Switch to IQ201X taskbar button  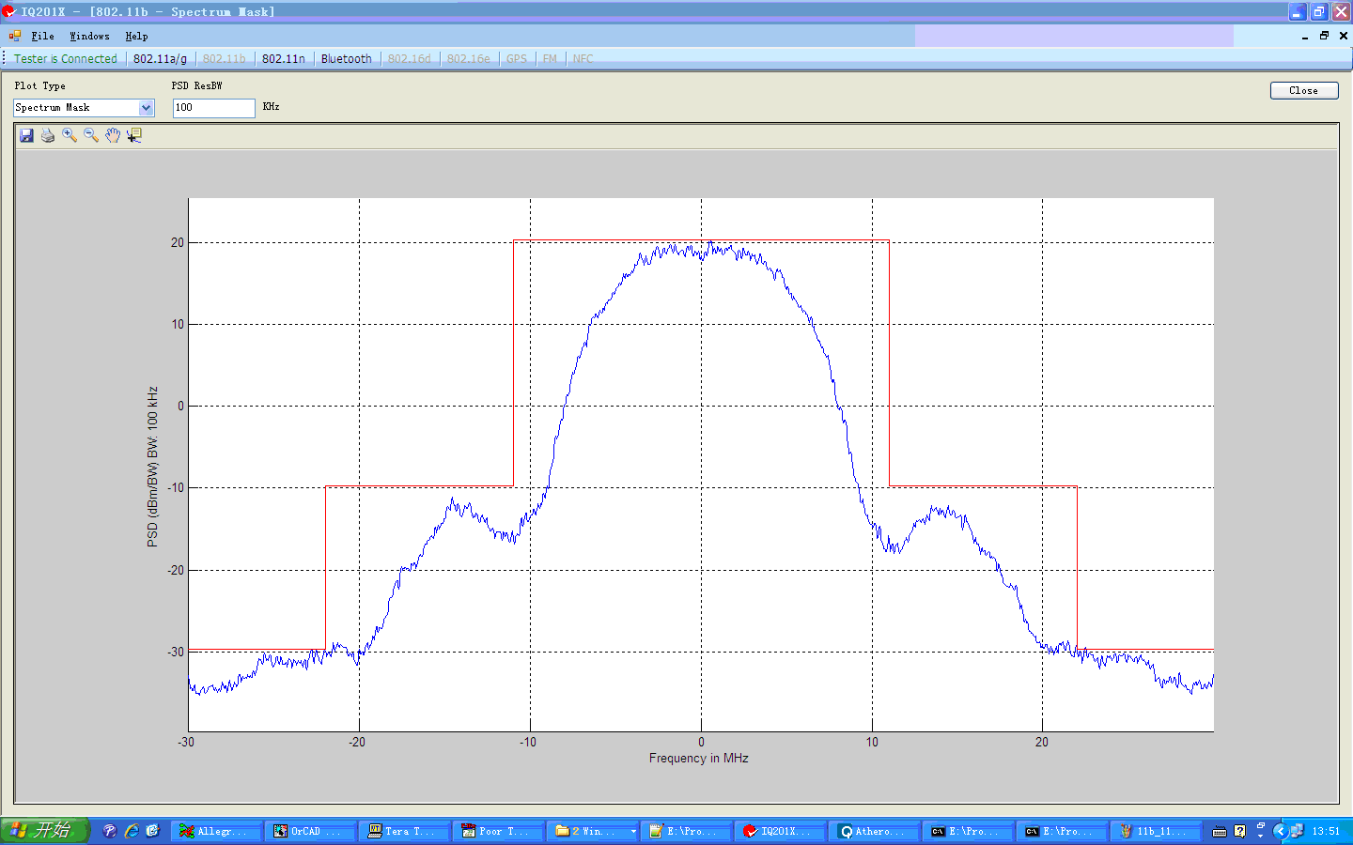click(781, 831)
